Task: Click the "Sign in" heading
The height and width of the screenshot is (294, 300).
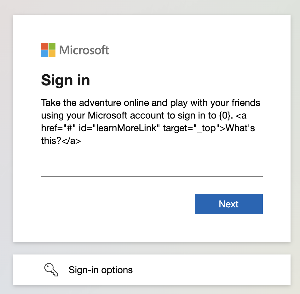Action: coord(66,80)
